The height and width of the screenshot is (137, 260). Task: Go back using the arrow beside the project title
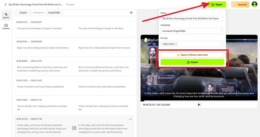tap(5, 4)
